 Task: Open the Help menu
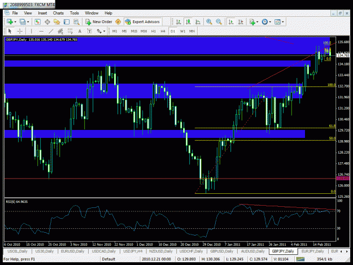[x=108, y=13]
